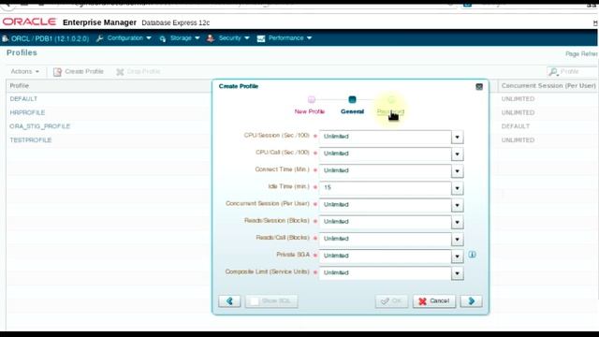The height and width of the screenshot is (337, 599).
Task: Click the Private SGA value field
Action: 385,256
